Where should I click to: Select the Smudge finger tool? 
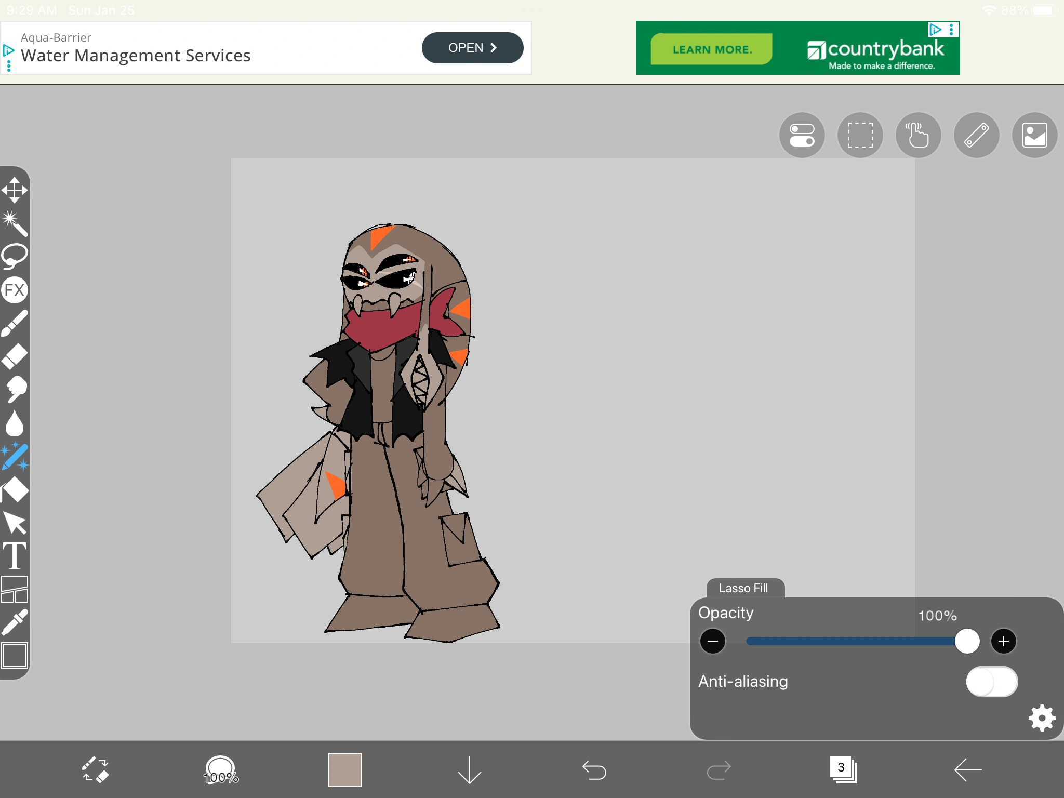point(15,390)
